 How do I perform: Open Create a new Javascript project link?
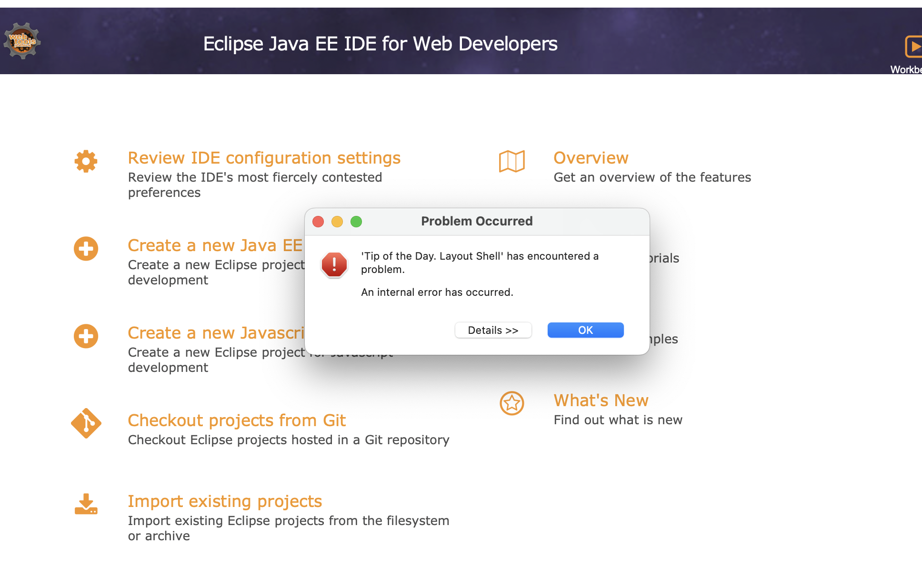(x=216, y=333)
